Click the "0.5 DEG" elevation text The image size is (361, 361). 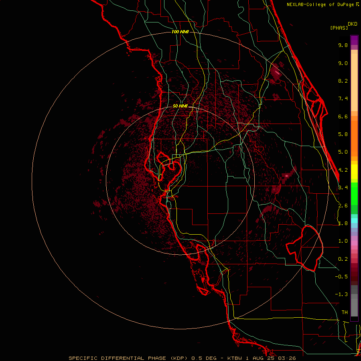coord(204,358)
